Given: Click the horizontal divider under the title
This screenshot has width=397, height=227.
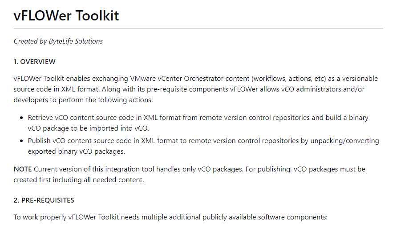Looking at the screenshot, I should 198,28.
